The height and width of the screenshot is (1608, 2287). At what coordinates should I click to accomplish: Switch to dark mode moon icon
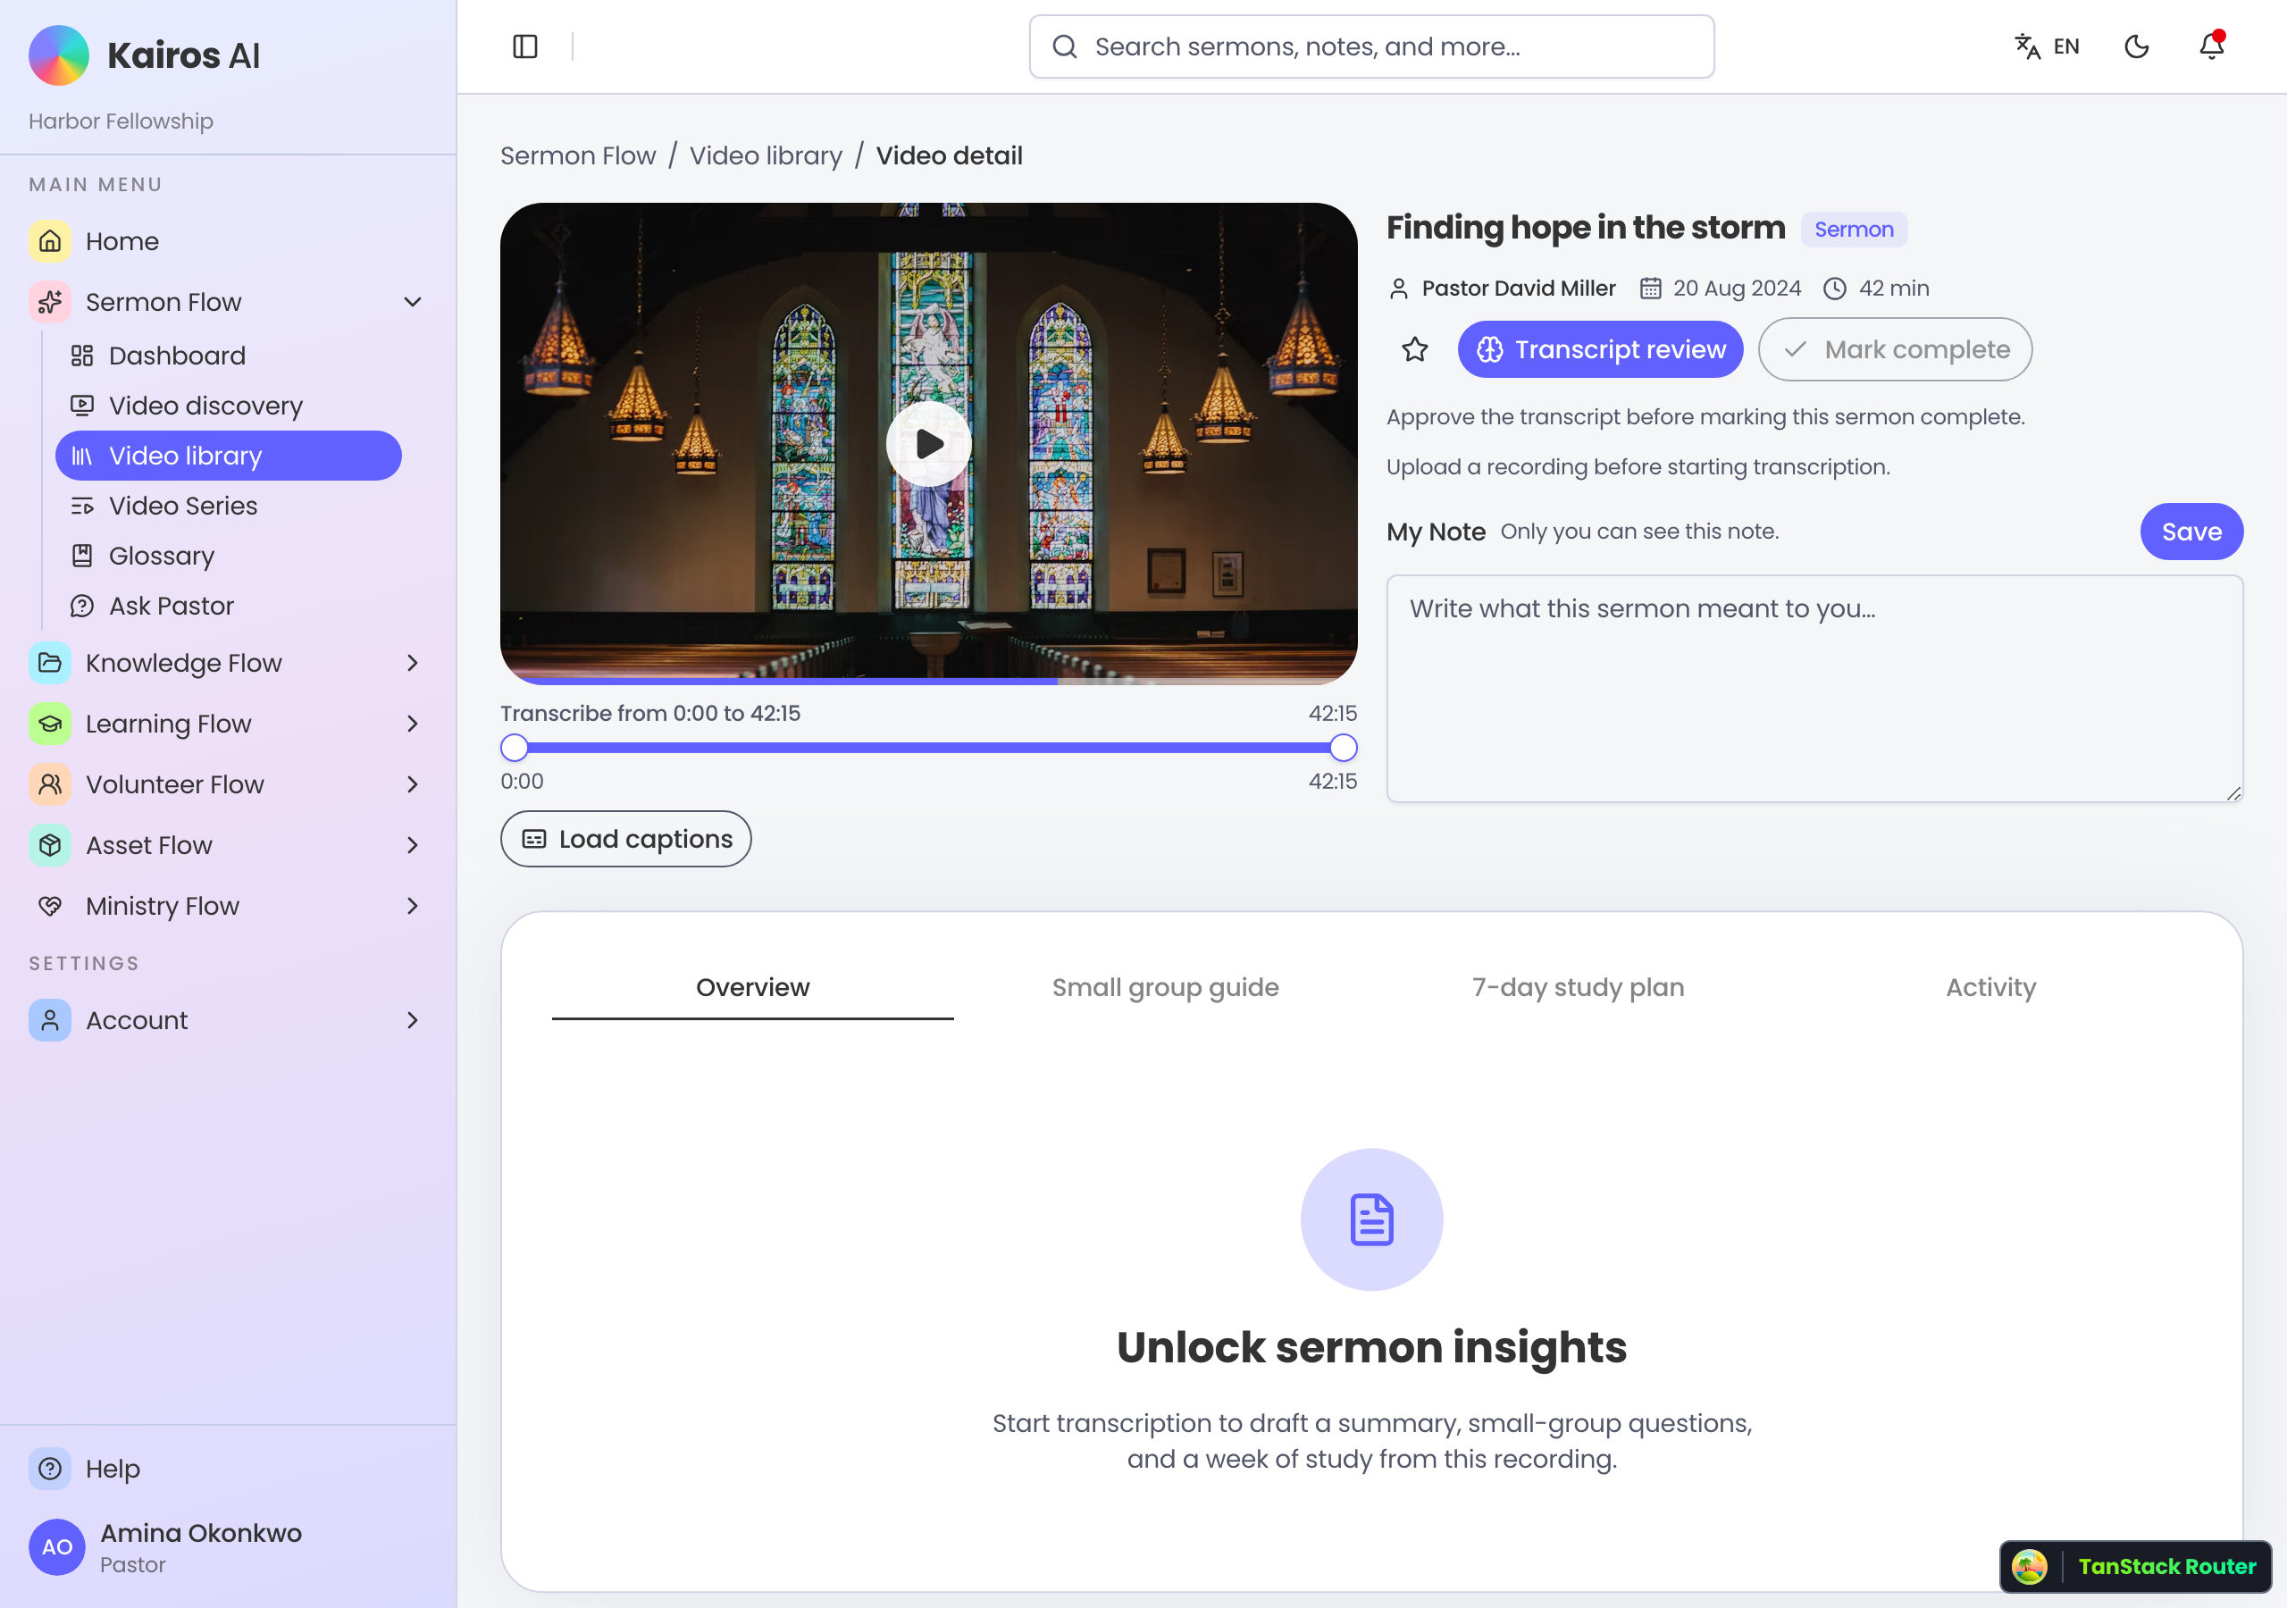click(2136, 46)
